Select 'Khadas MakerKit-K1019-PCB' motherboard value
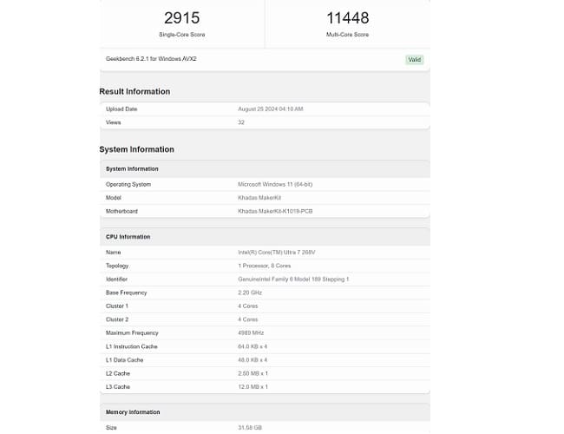Image resolution: width=564 pixels, height=434 pixels. [275, 211]
